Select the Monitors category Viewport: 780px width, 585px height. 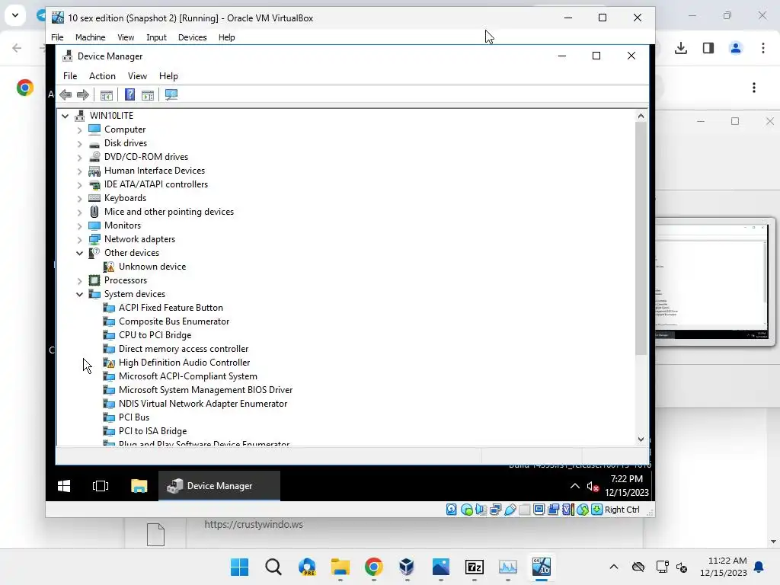click(123, 225)
